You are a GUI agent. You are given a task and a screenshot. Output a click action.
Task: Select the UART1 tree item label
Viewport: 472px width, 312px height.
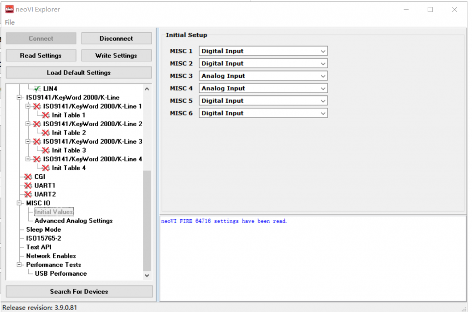[45, 186]
